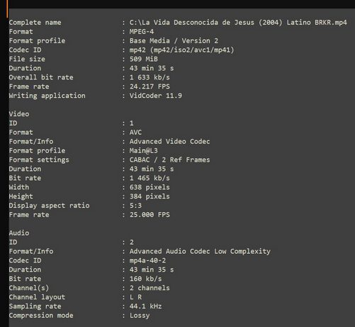Image resolution: width=355 pixels, height=327 pixels.
Task: Select the Advanced Audio Codec Low Complexity text
Action: (x=200, y=251)
